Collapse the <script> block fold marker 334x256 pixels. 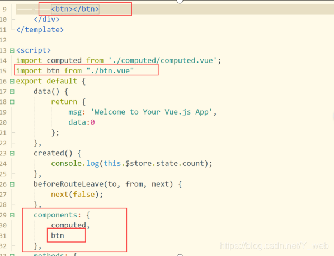pyautogui.click(x=12, y=50)
